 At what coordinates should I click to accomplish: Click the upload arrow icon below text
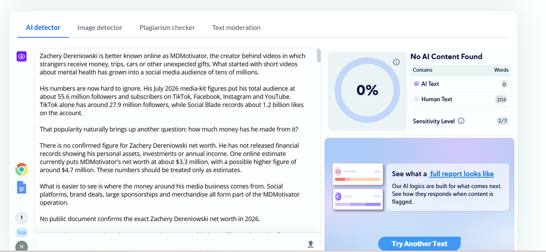[311, 244]
